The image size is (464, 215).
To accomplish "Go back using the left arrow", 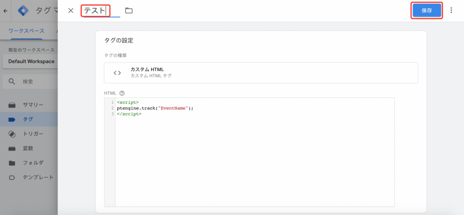I will pyautogui.click(x=5, y=11).
